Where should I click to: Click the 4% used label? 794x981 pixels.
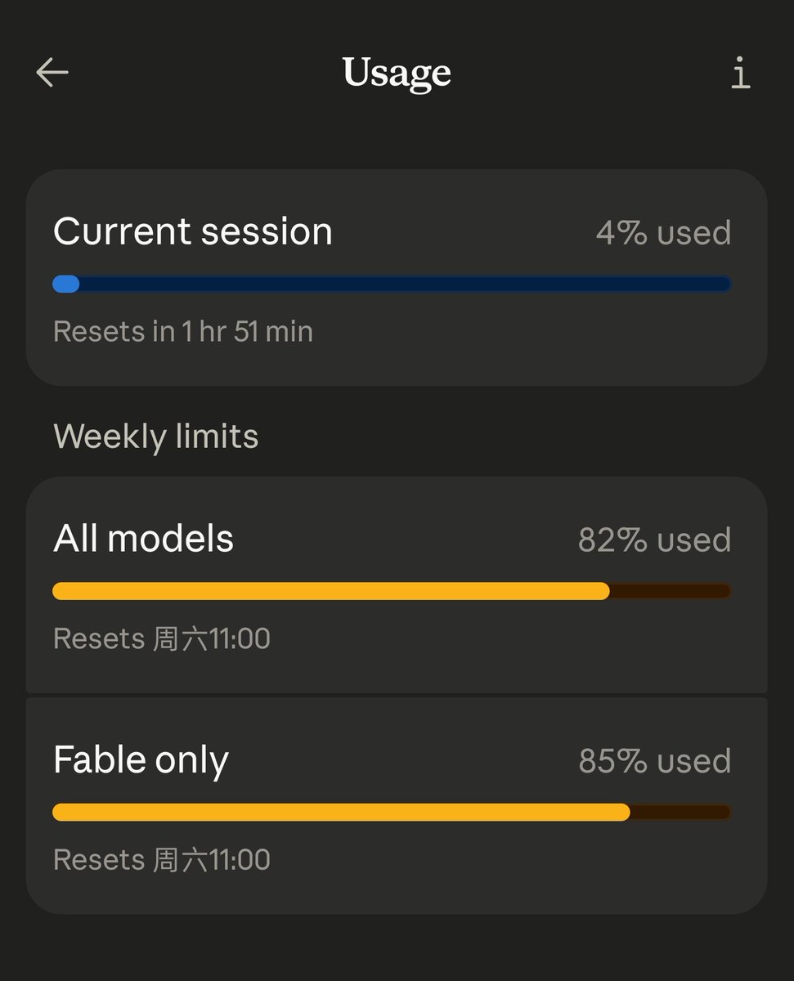click(663, 232)
